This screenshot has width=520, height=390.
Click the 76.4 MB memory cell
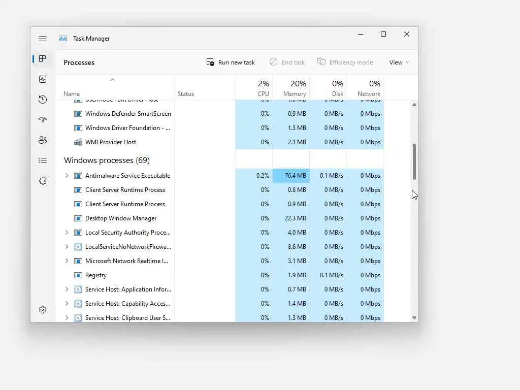point(291,176)
